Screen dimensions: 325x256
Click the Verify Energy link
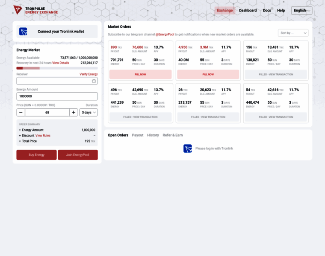(x=89, y=74)
